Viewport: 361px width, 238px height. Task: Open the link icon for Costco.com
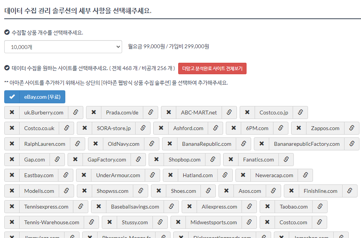pos(319,222)
